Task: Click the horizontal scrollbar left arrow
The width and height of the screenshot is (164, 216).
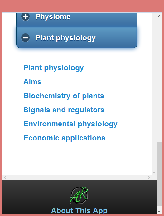Action: point(5,177)
